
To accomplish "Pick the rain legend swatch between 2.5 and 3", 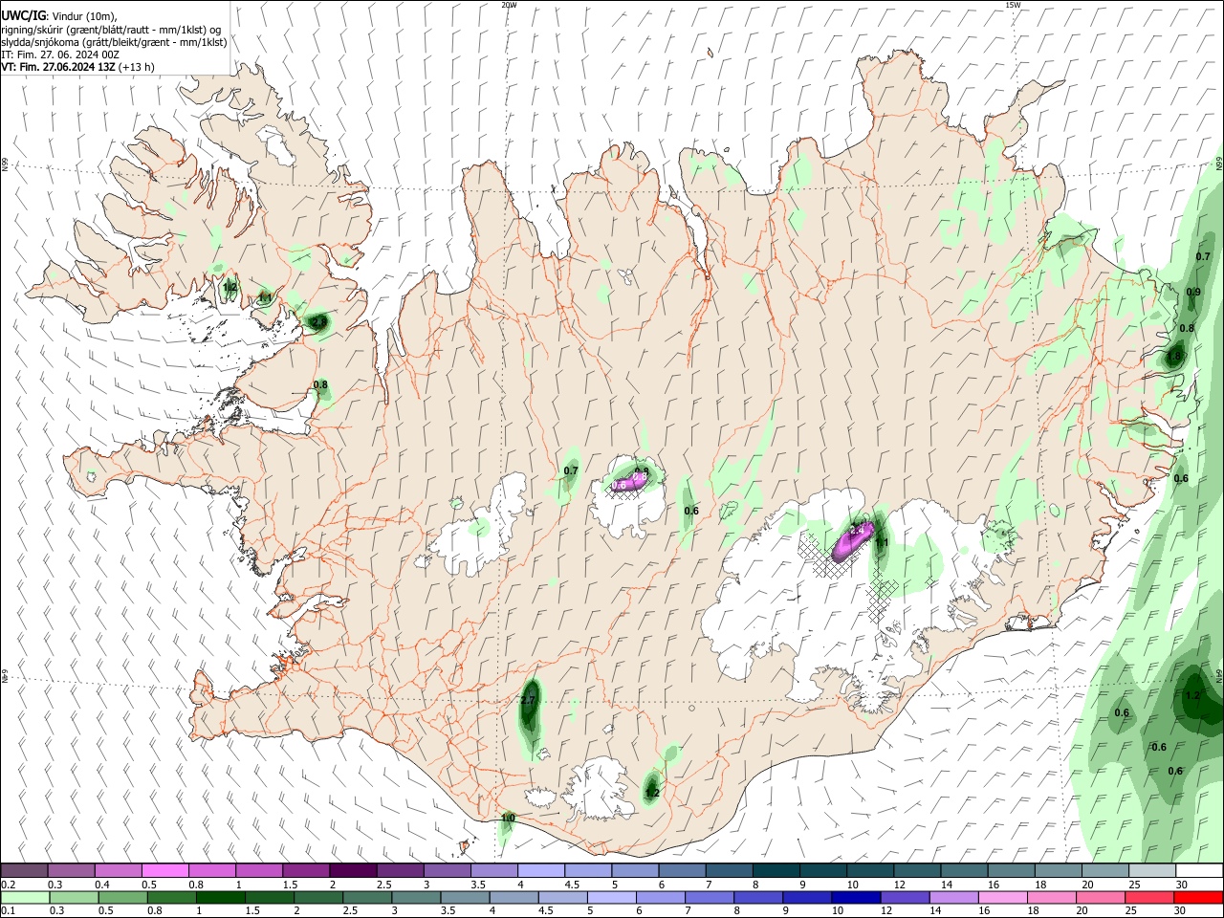I will click(366, 897).
